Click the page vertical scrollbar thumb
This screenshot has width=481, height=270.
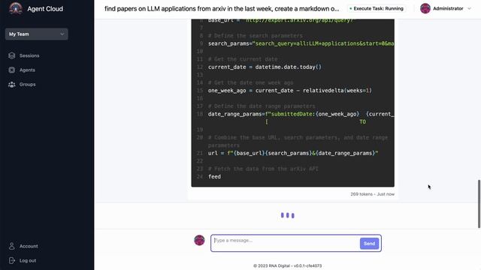479,204
